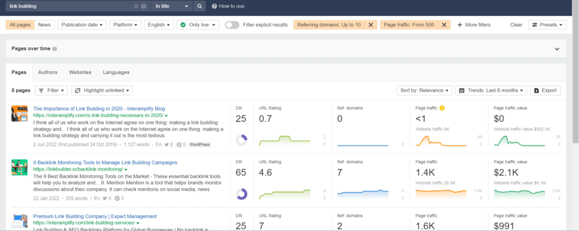Click More filters button
Image resolution: width=579 pixels, height=231 pixels.
click(x=474, y=25)
